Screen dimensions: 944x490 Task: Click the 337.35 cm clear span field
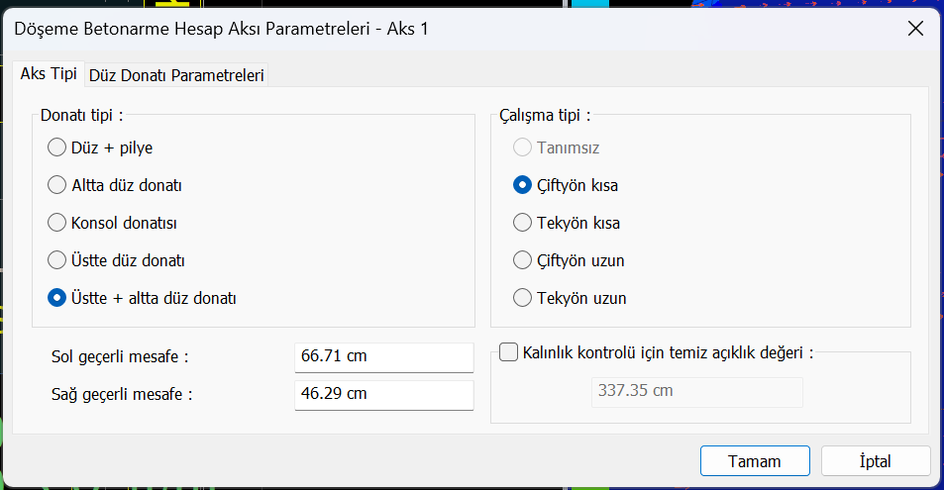coord(696,391)
